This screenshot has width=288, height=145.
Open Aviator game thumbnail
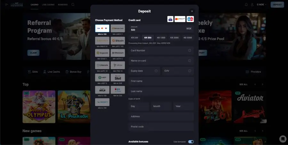(250, 107)
